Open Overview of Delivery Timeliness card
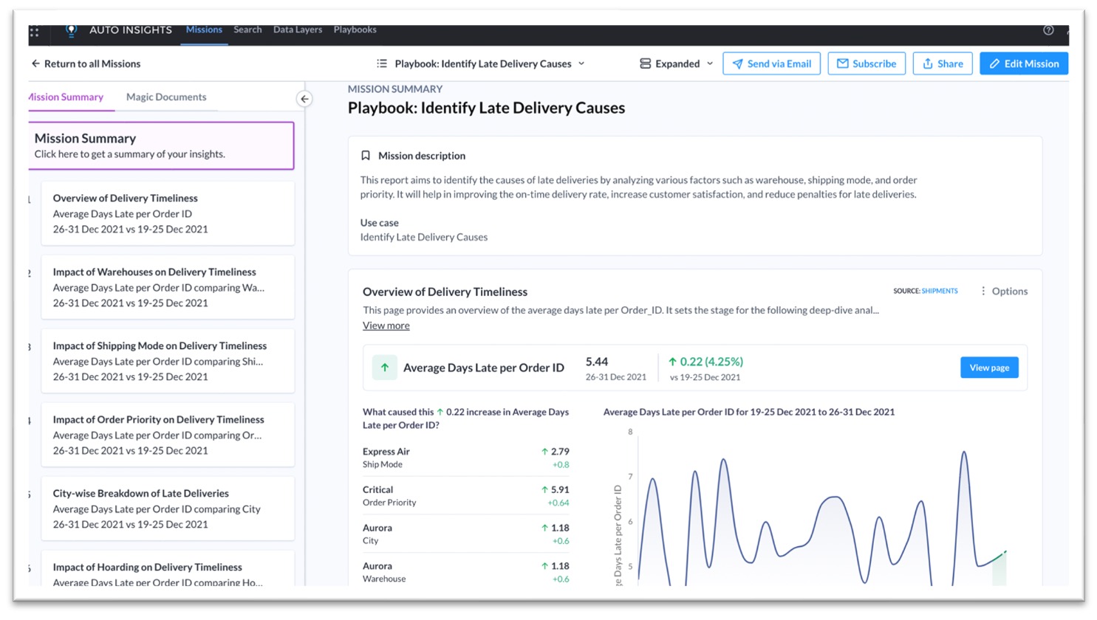Image resolution: width=1097 pixels, height=620 pixels. 168,213
